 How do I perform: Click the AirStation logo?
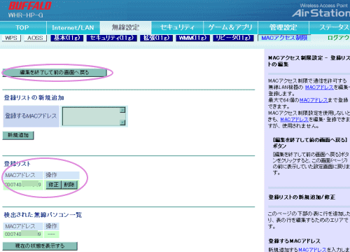tap(321, 13)
